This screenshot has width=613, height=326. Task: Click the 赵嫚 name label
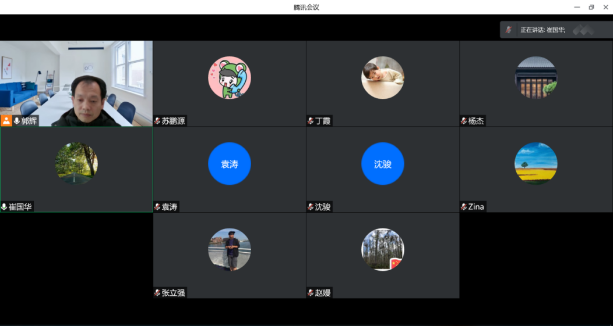pyautogui.click(x=323, y=293)
